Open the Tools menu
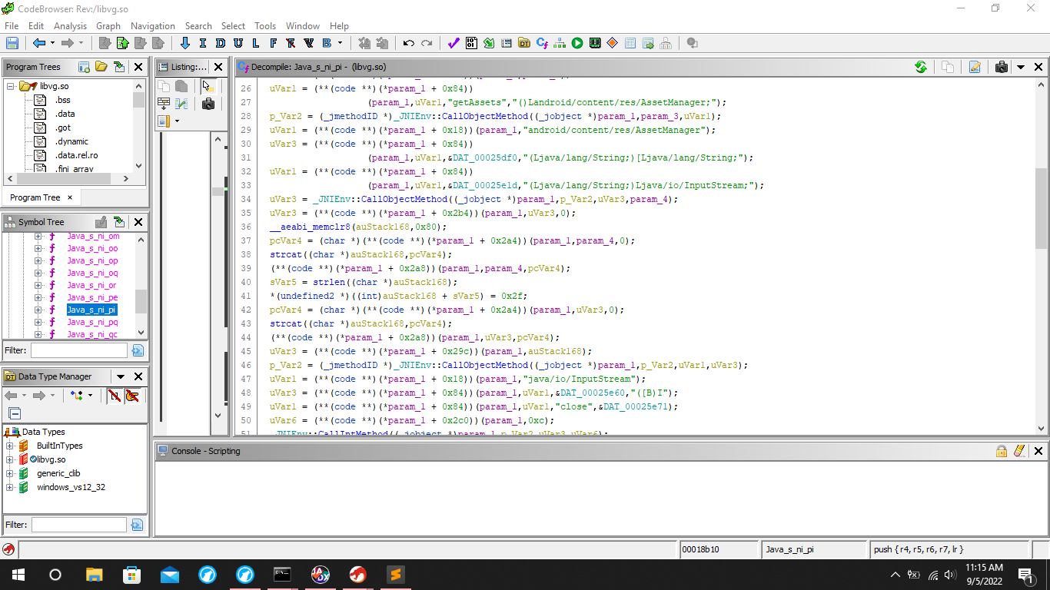The height and width of the screenshot is (590, 1050). pos(265,25)
